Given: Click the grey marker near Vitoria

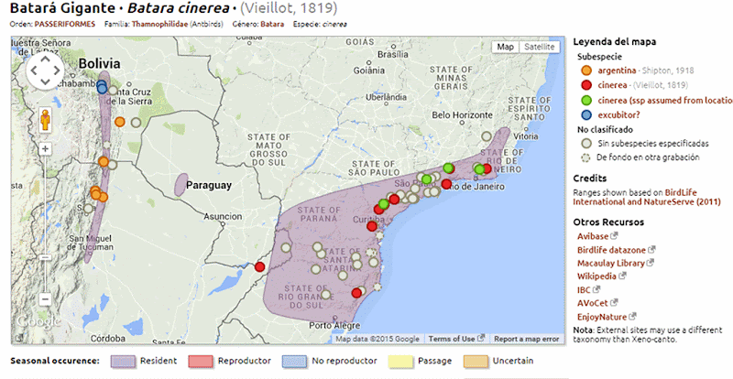Looking at the screenshot, I should (x=487, y=136).
